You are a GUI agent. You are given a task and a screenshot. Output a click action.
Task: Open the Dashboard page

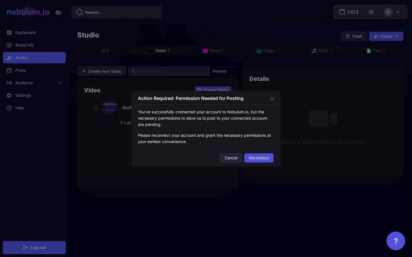34,33
